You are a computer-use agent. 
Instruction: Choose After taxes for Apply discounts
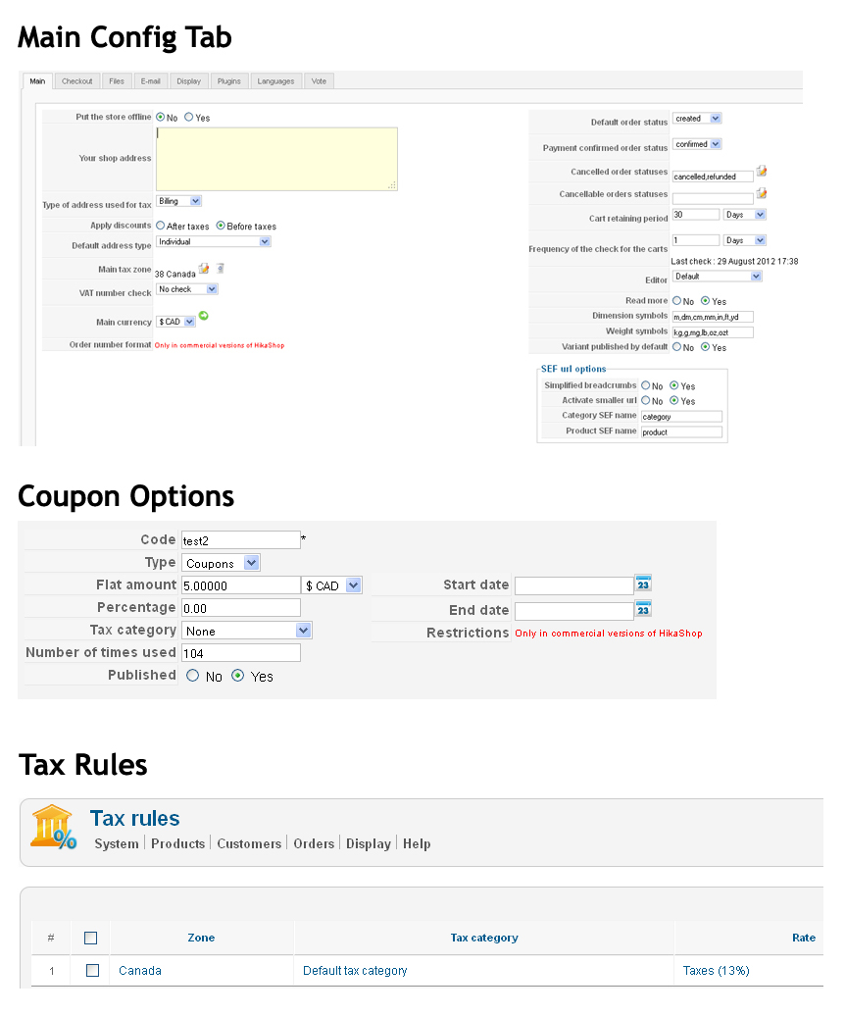pos(161,227)
